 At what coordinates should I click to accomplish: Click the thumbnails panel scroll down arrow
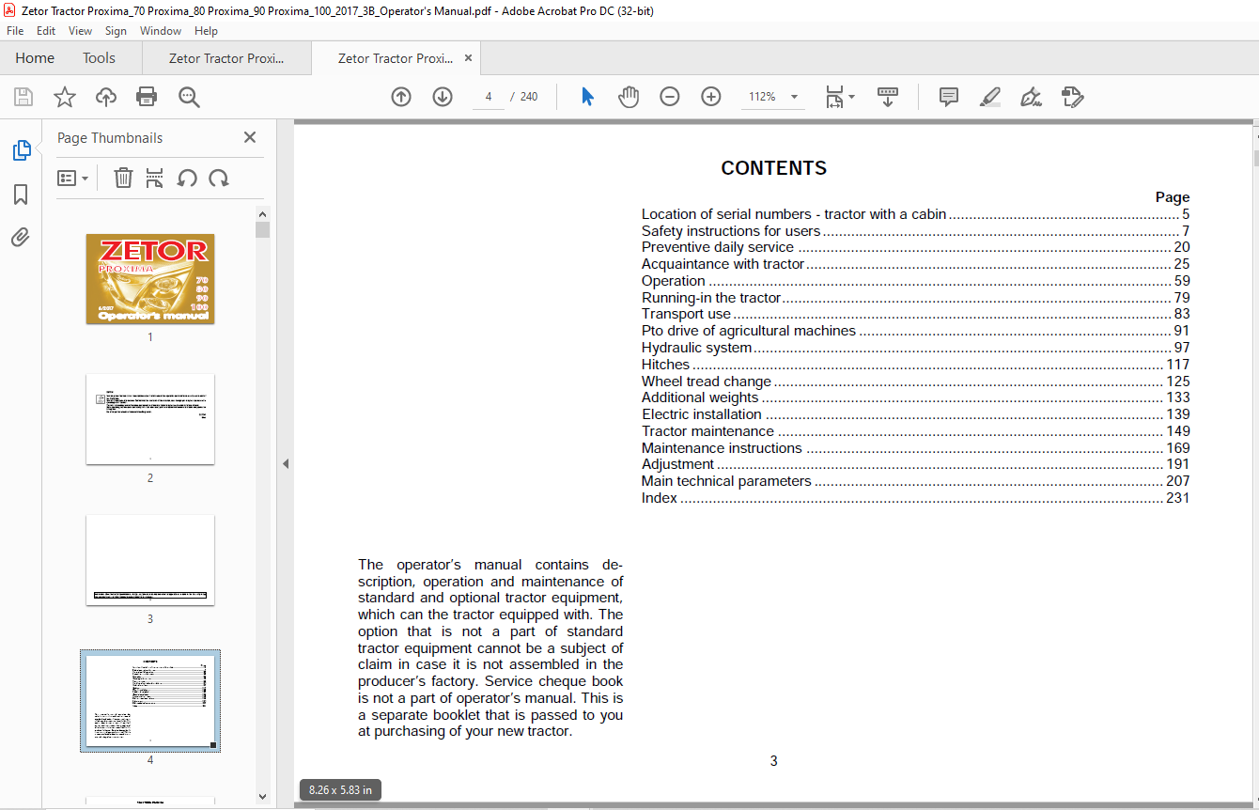tap(263, 797)
